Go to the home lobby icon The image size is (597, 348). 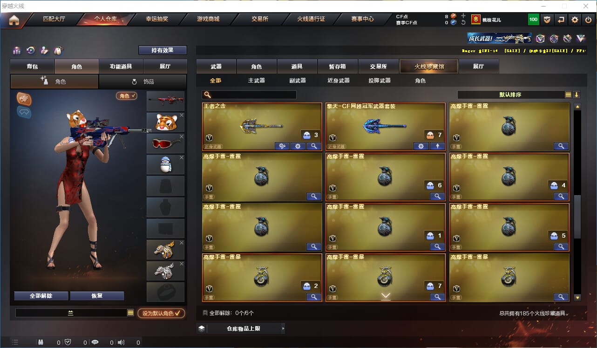14,20
